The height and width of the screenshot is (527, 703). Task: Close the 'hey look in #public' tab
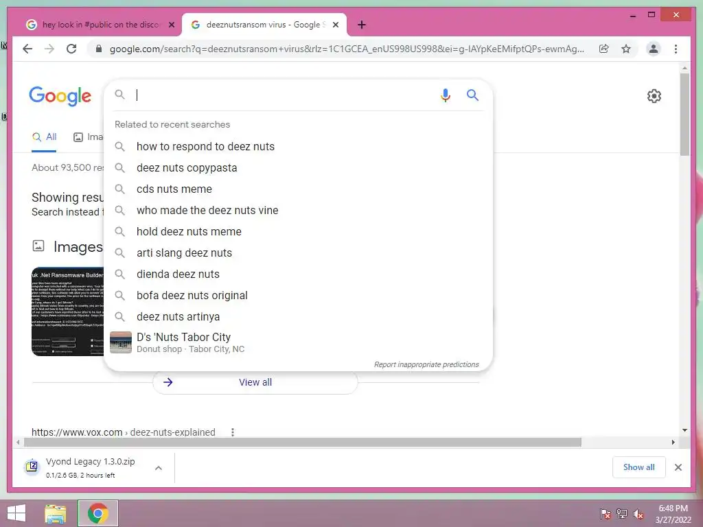[x=172, y=25]
